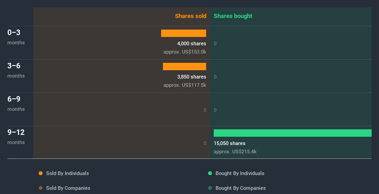Click the Shares bought column header
Screen dimensions: 379x194
233,16
